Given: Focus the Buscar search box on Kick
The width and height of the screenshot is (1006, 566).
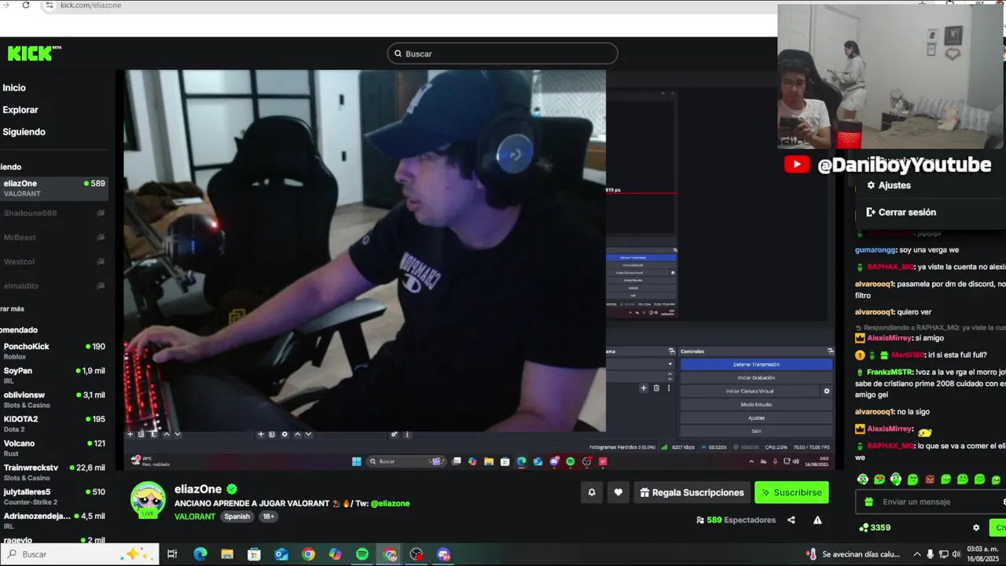Looking at the screenshot, I should 502,53.
